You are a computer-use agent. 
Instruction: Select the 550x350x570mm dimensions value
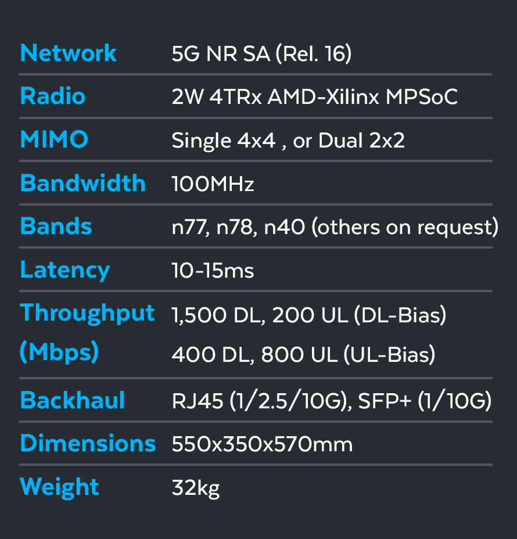[x=263, y=444]
